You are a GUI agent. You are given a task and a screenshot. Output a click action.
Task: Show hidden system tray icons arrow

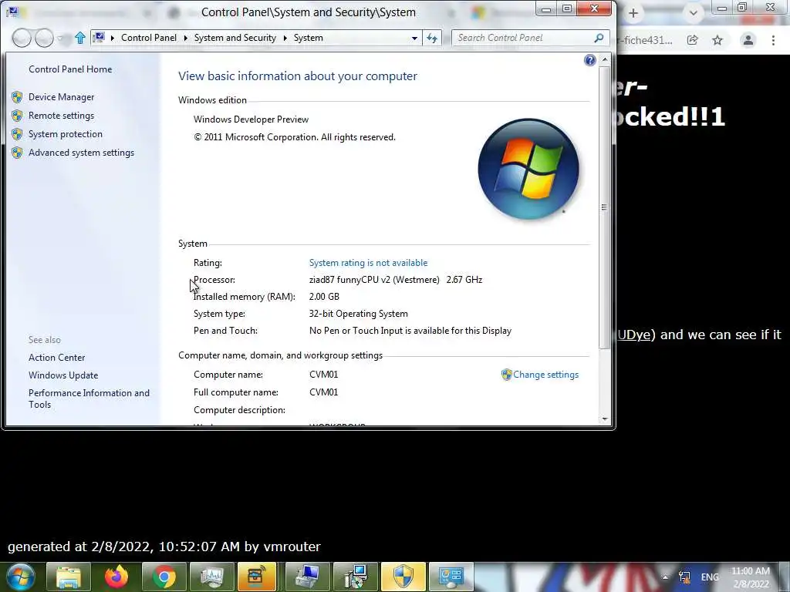tap(665, 577)
